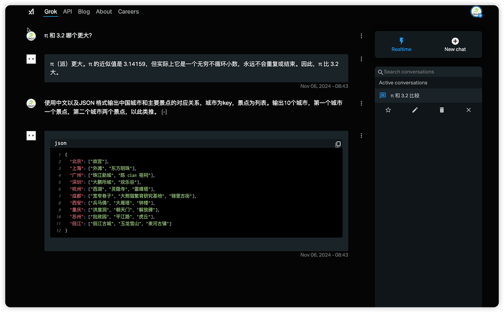Click the 'π 和 3.2 哪个更大?' question text
Image resolution: width=504 pixels, height=312 pixels.
[68, 36]
